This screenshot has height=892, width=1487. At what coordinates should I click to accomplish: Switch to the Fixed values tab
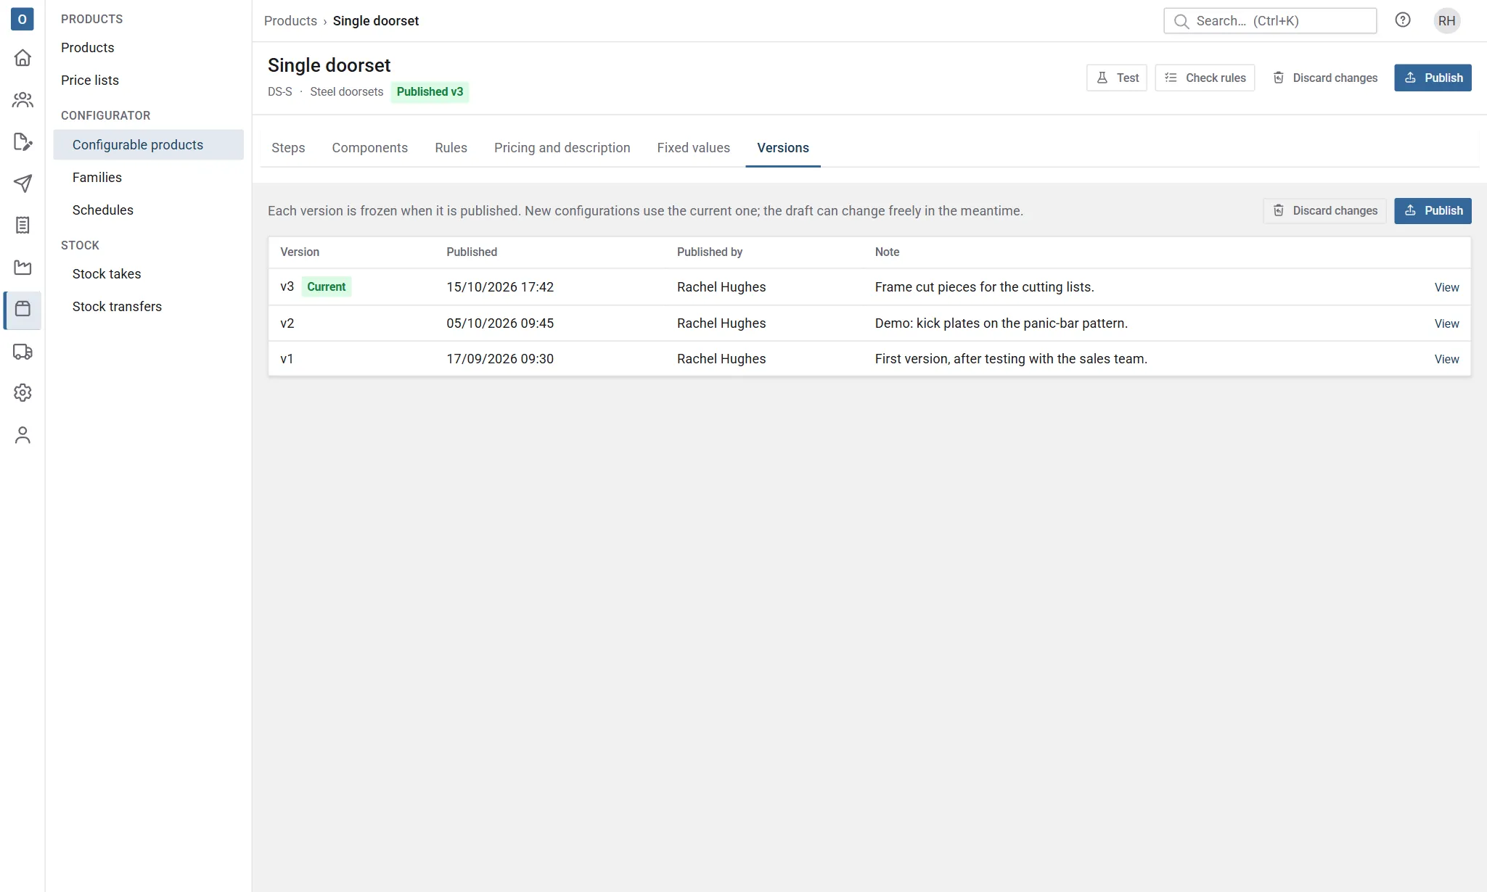point(694,148)
